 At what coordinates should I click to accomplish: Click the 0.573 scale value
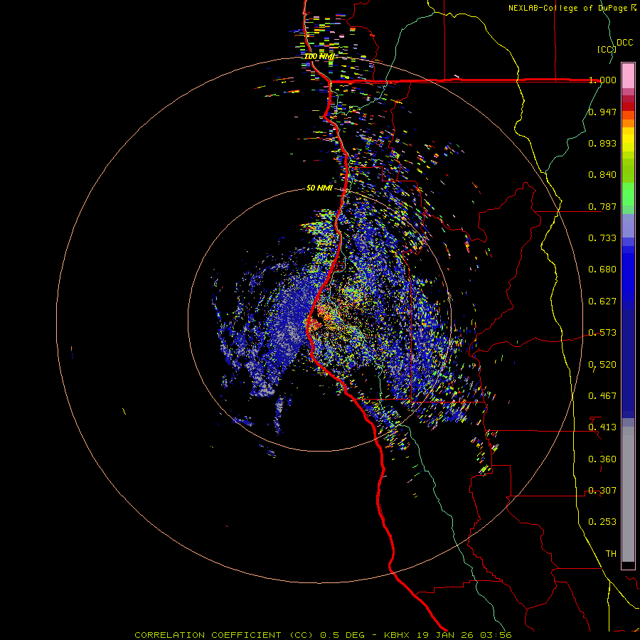[x=602, y=333]
